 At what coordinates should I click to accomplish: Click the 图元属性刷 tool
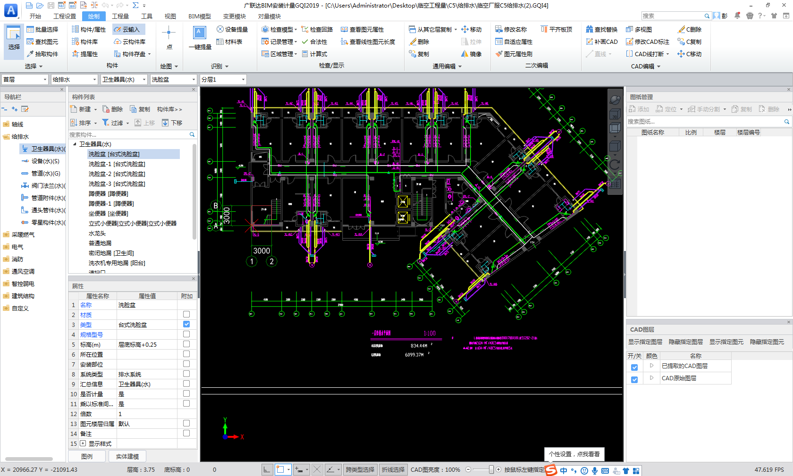(x=514, y=54)
